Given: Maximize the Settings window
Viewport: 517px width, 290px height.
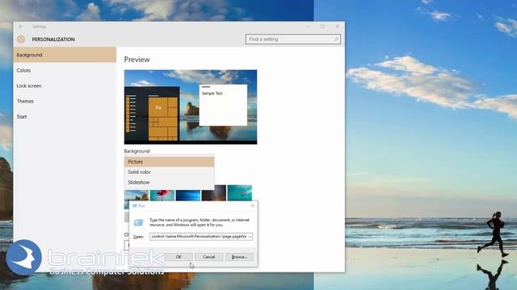Looking at the screenshot, I should coord(322,27).
